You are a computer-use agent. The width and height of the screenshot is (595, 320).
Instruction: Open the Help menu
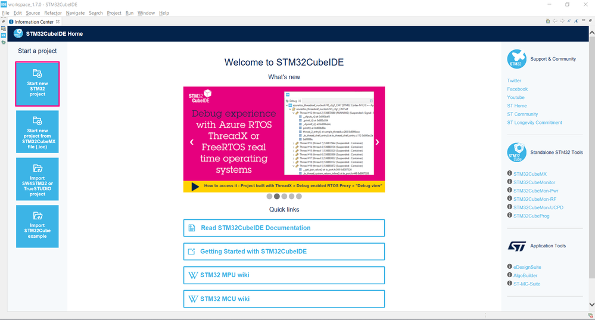pos(164,13)
